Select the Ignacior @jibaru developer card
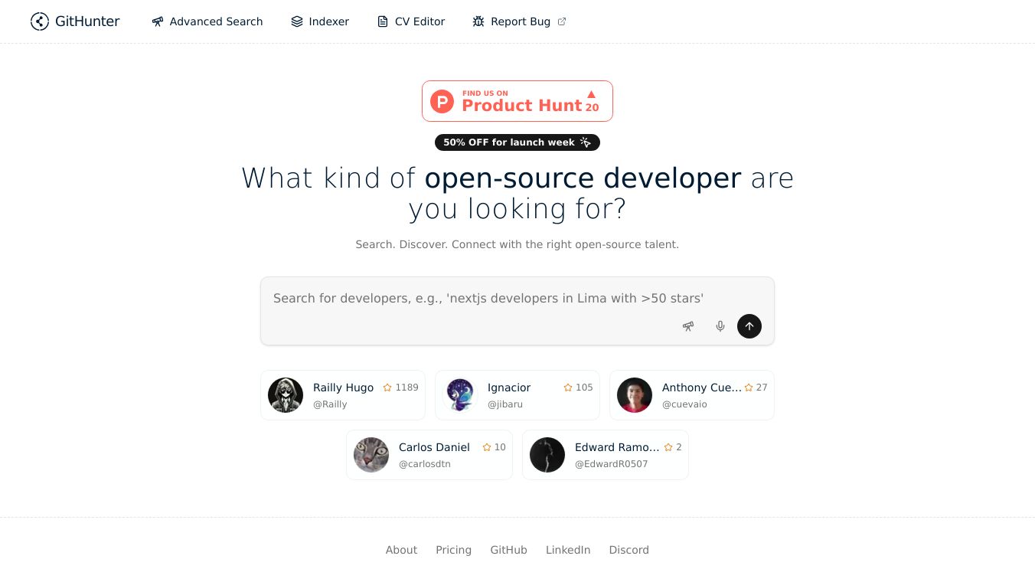1035x582 pixels. pos(517,395)
